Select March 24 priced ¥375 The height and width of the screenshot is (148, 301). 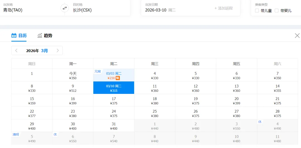click(114, 113)
